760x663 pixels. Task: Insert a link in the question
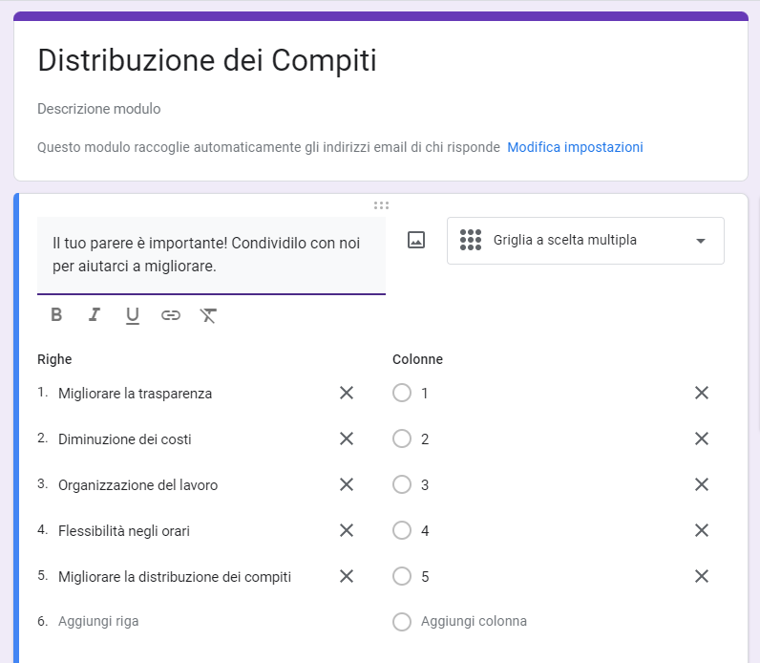171,315
